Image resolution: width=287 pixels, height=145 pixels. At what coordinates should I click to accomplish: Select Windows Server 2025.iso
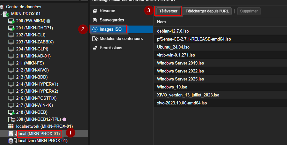(220, 79)
